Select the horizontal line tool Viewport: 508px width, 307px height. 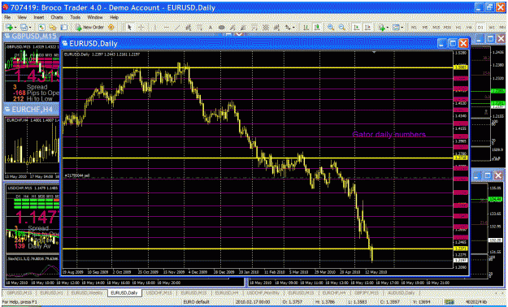(166, 28)
